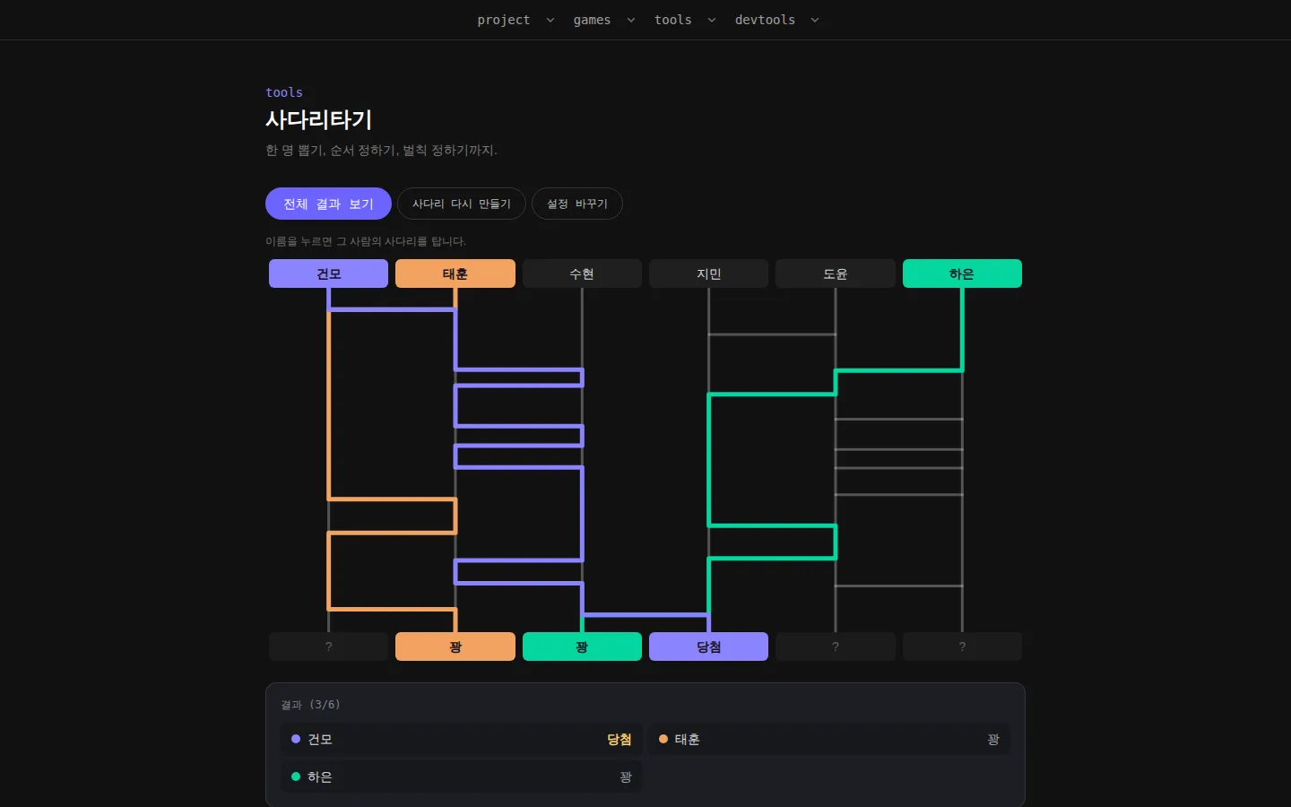Image resolution: width=1291 pixels, height=807 pixels.
Task: Click 사다리타기 page title
Action: 318,119
